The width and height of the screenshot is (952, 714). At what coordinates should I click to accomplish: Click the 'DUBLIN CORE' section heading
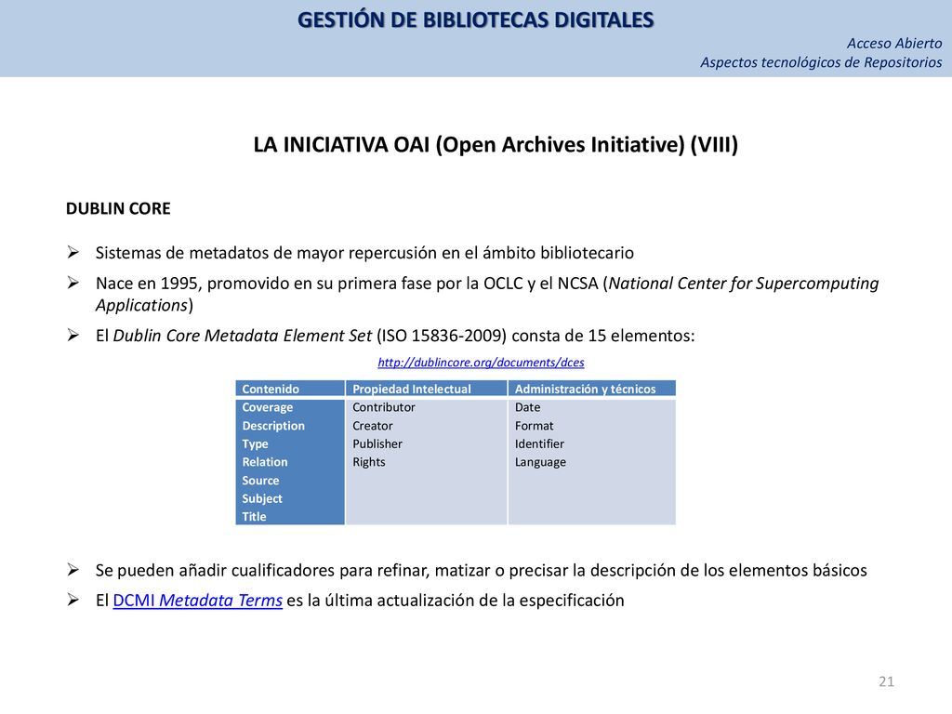(x=118, y=208)
